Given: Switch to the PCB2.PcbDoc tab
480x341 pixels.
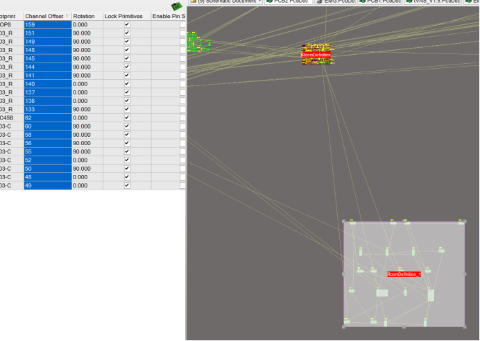Looking at the screenshot, I should [x=289, y=1].
